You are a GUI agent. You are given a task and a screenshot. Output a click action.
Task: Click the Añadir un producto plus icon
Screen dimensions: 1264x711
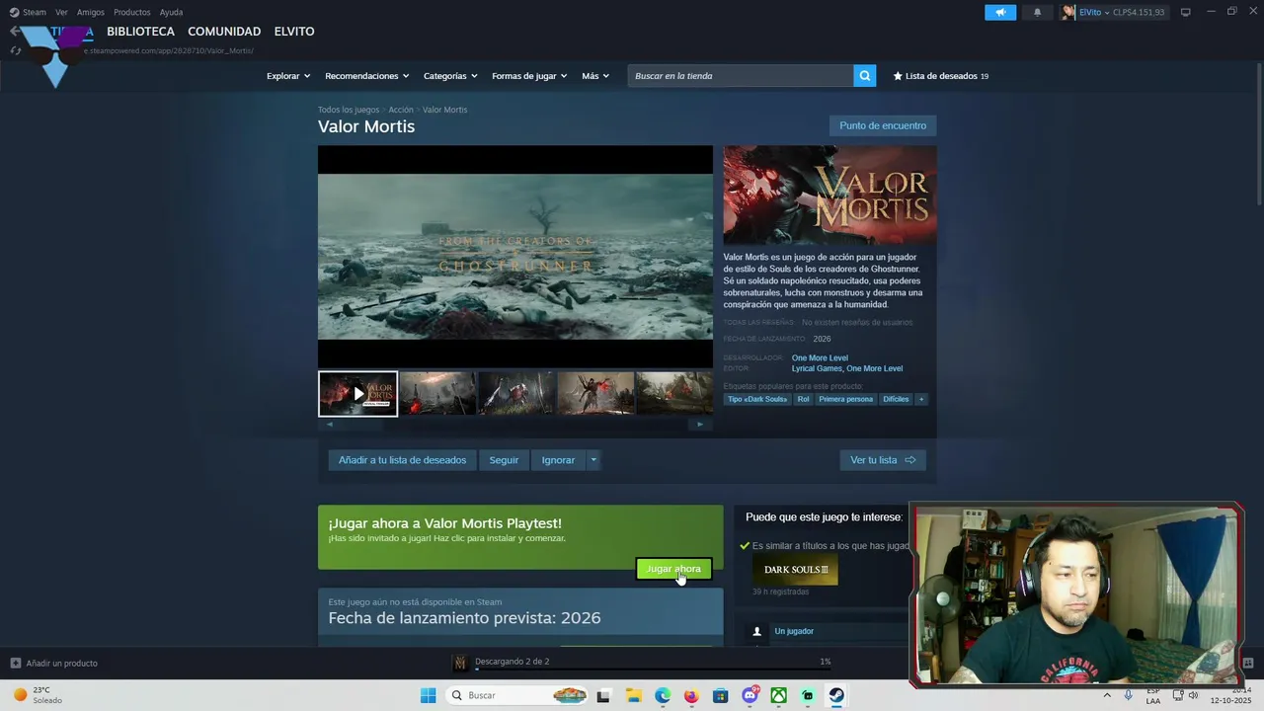tap(15, 663)
